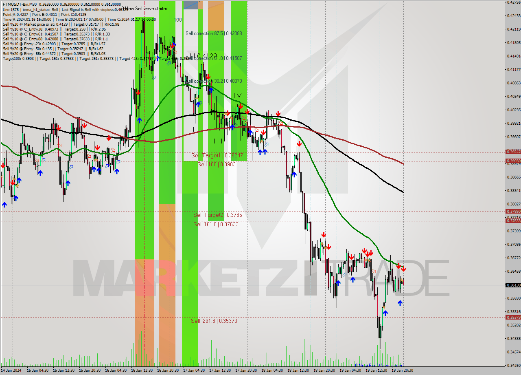Click the 0.38027 price axis label
This screenshot has width=521, height=375.
coord(514,204)
